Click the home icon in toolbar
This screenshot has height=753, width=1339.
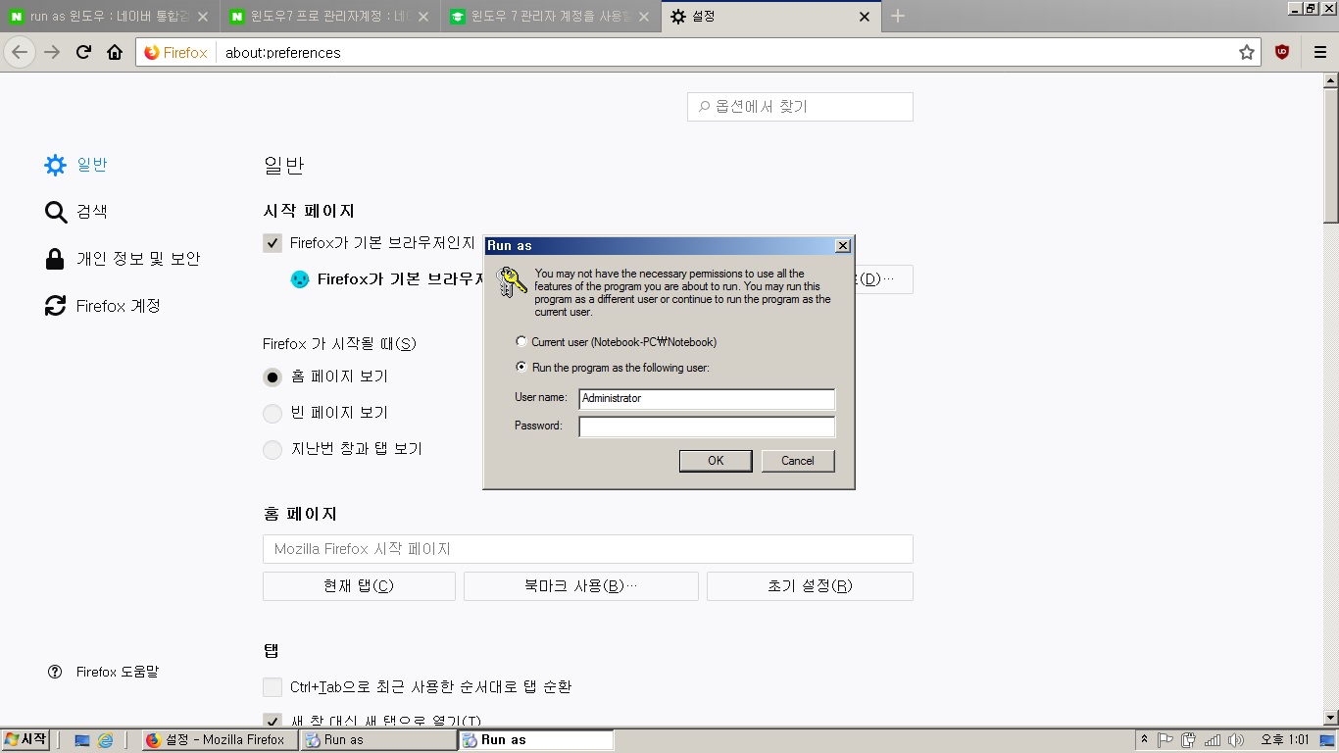[115, 53]
